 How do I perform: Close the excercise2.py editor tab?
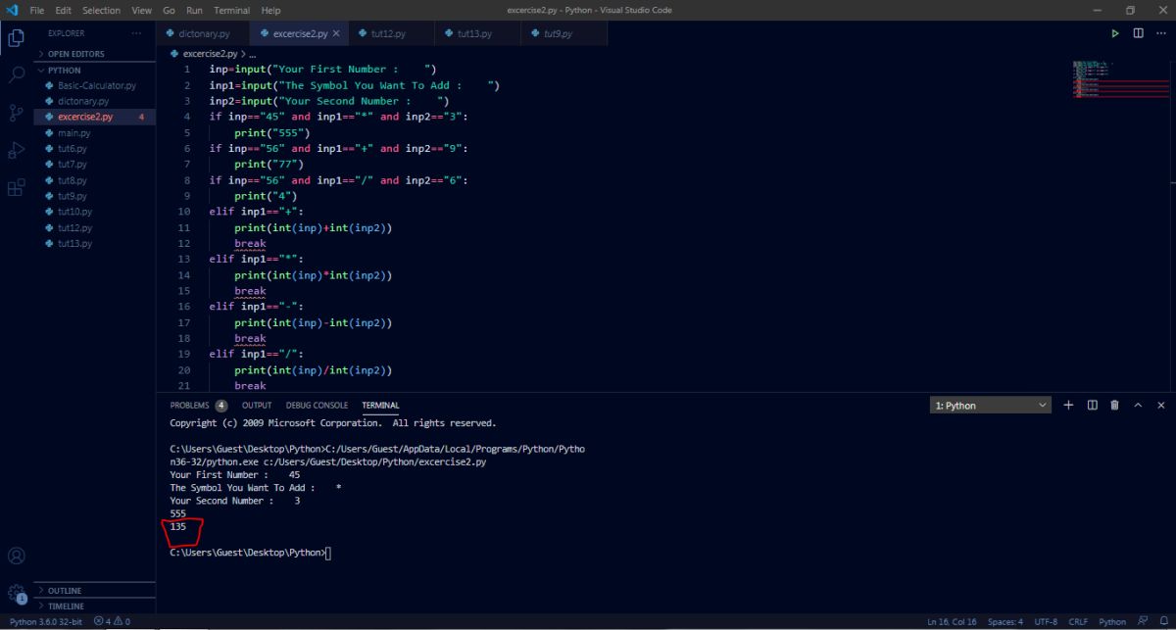336,33
